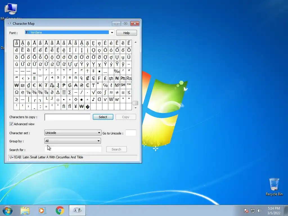Screen dimensions: 288x216
Task: Click the Character Map taskbar button
Action: click(77, 210)
